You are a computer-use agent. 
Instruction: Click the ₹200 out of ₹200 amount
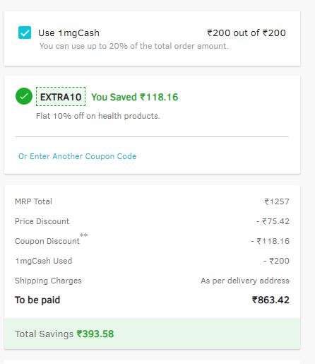[246, 33]
